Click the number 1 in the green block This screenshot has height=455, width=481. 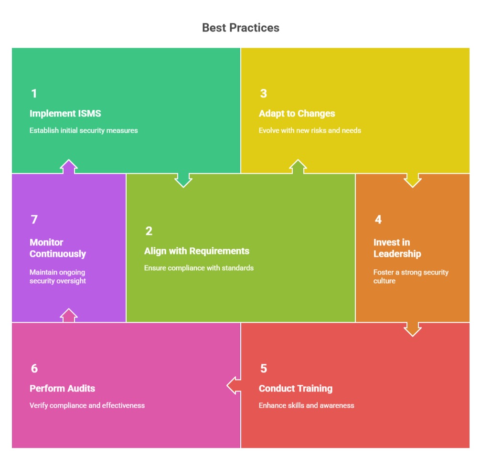[34, 94]
